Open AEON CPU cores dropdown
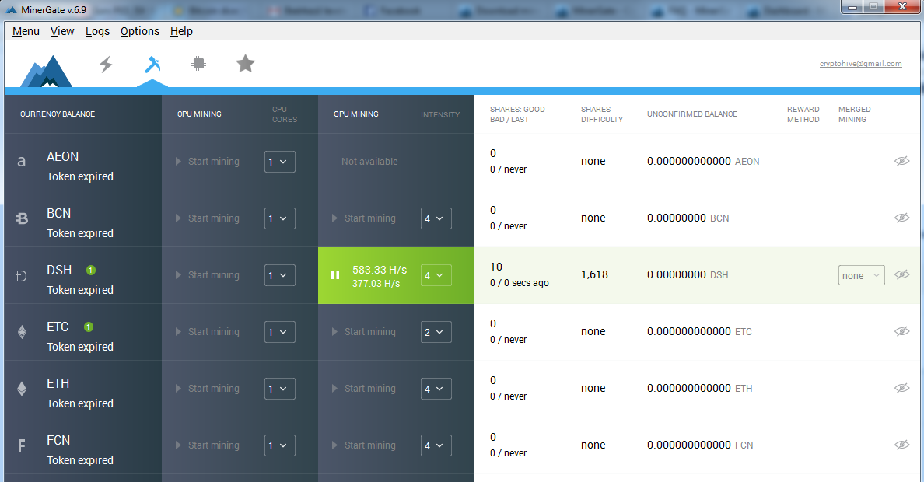Screen dimensions: 924x482 click(x=280, y=162)
